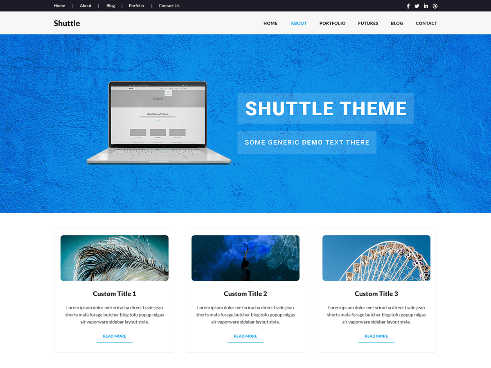Select Home in the top utility bar
This screenshot has height=368, width=491.
pos(59,6)
